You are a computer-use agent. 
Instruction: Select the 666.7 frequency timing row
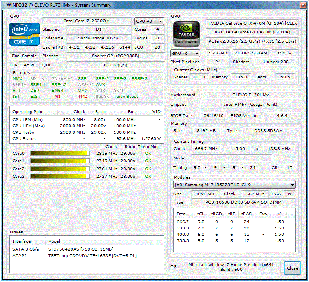coord(235,222)
